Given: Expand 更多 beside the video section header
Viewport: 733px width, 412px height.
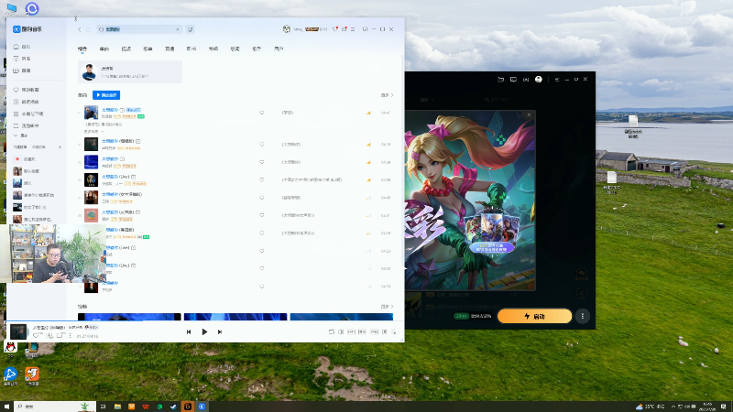Looking at the screenshot, I should coord(387,307).
